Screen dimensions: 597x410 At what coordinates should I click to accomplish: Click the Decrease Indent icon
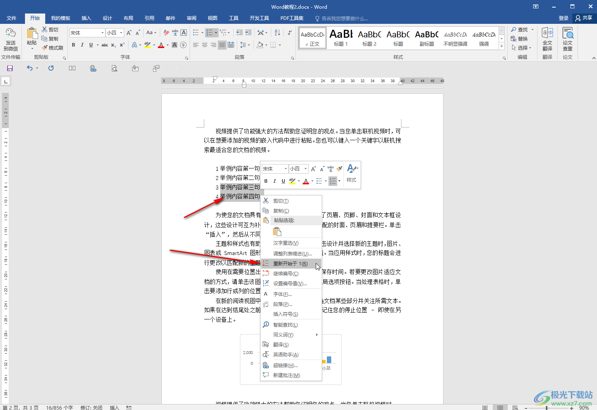click(x=240, y=33)
